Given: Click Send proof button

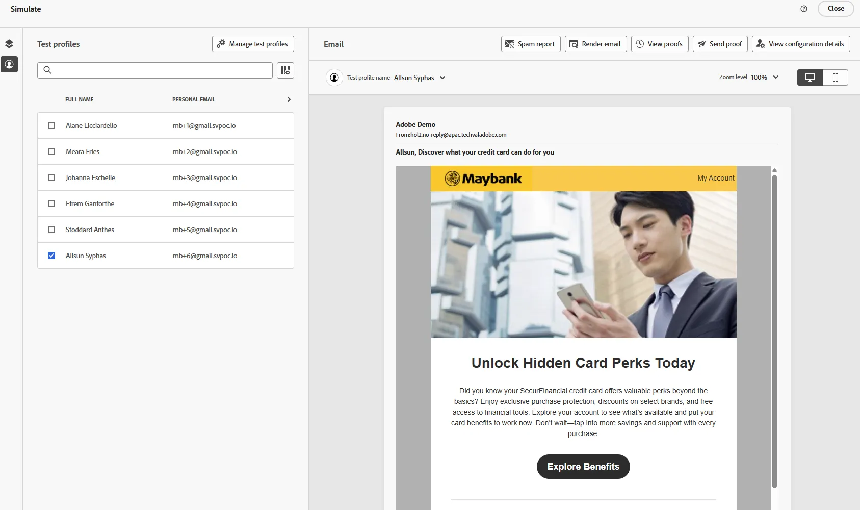Looking at the screenshot, I should [720, 44].
